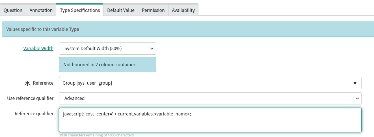Screen dimensions: 374x137
Task: Click inside the Reference qualifier text area
Action: (x=210, y=120)
